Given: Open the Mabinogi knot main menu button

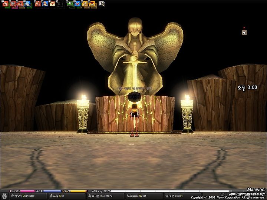Looking at the screenshot, I should point(4,196).
